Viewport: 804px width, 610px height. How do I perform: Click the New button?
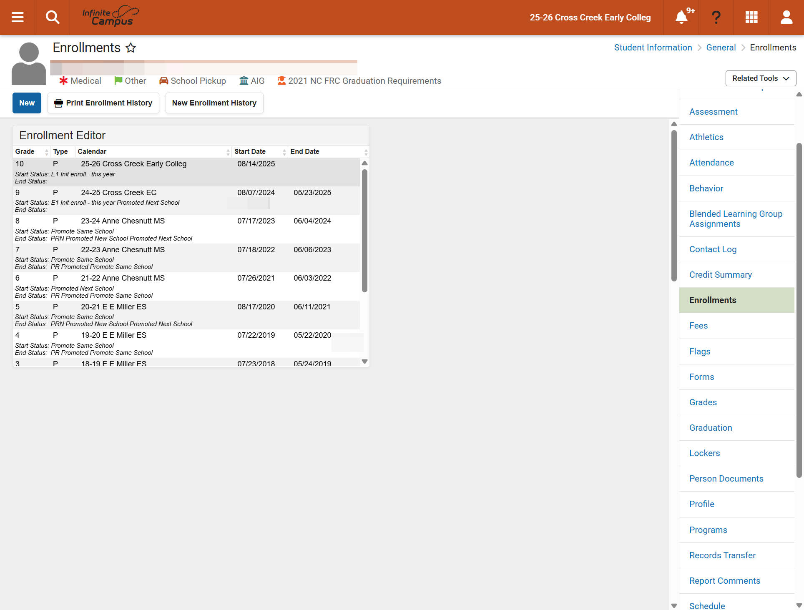[x=27, y=103]
